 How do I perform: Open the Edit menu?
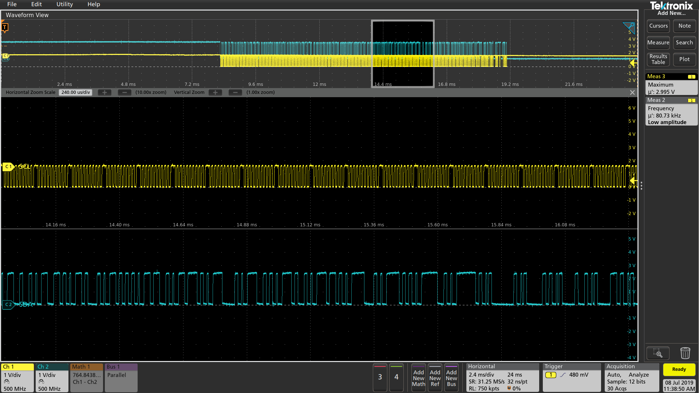pyautogui.click(x=36, y=4)
